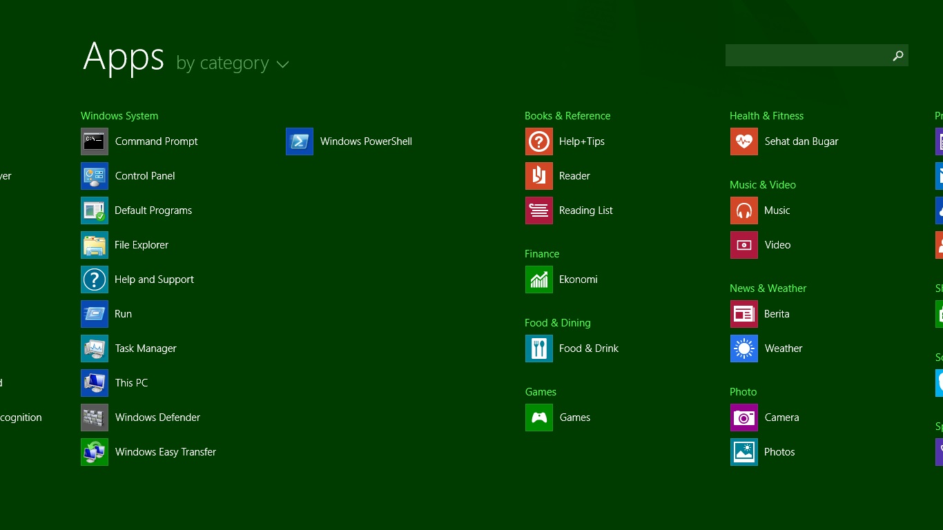Screen dimensions: 943x530
Task: Click the 'Task Manager' app label
Action: (146, 349)
